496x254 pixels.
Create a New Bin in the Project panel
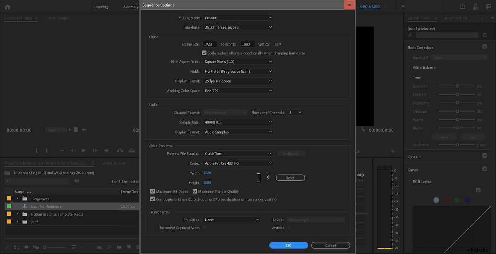[x=119, y=247]
